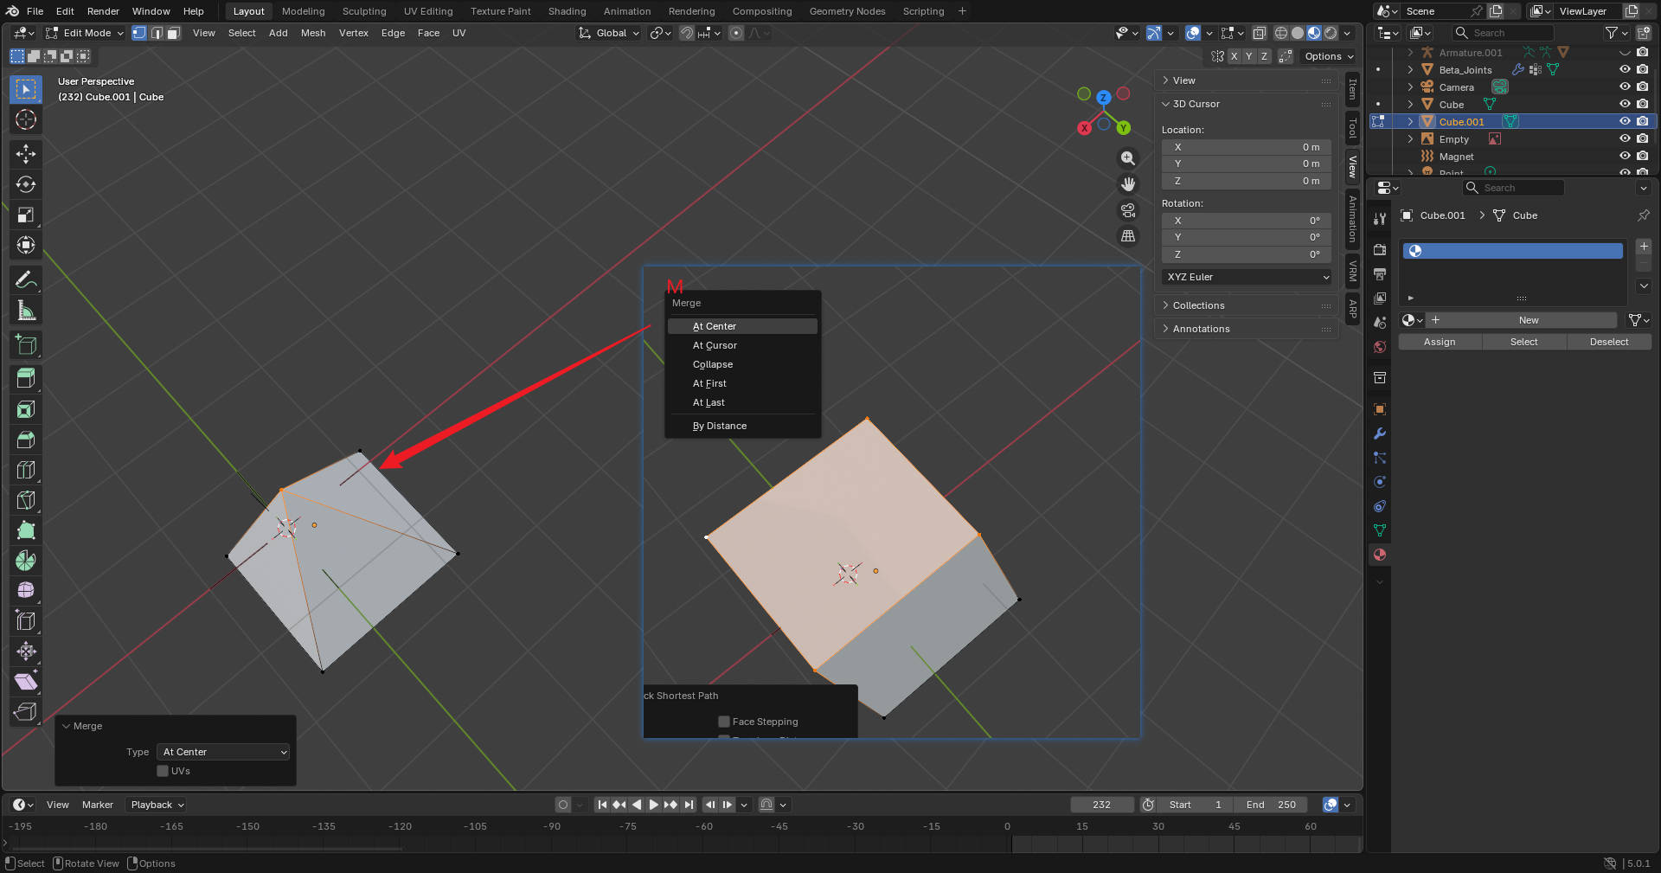
Task: Toggle Face Stepping checkbox
Action: (x=724, y=722)
